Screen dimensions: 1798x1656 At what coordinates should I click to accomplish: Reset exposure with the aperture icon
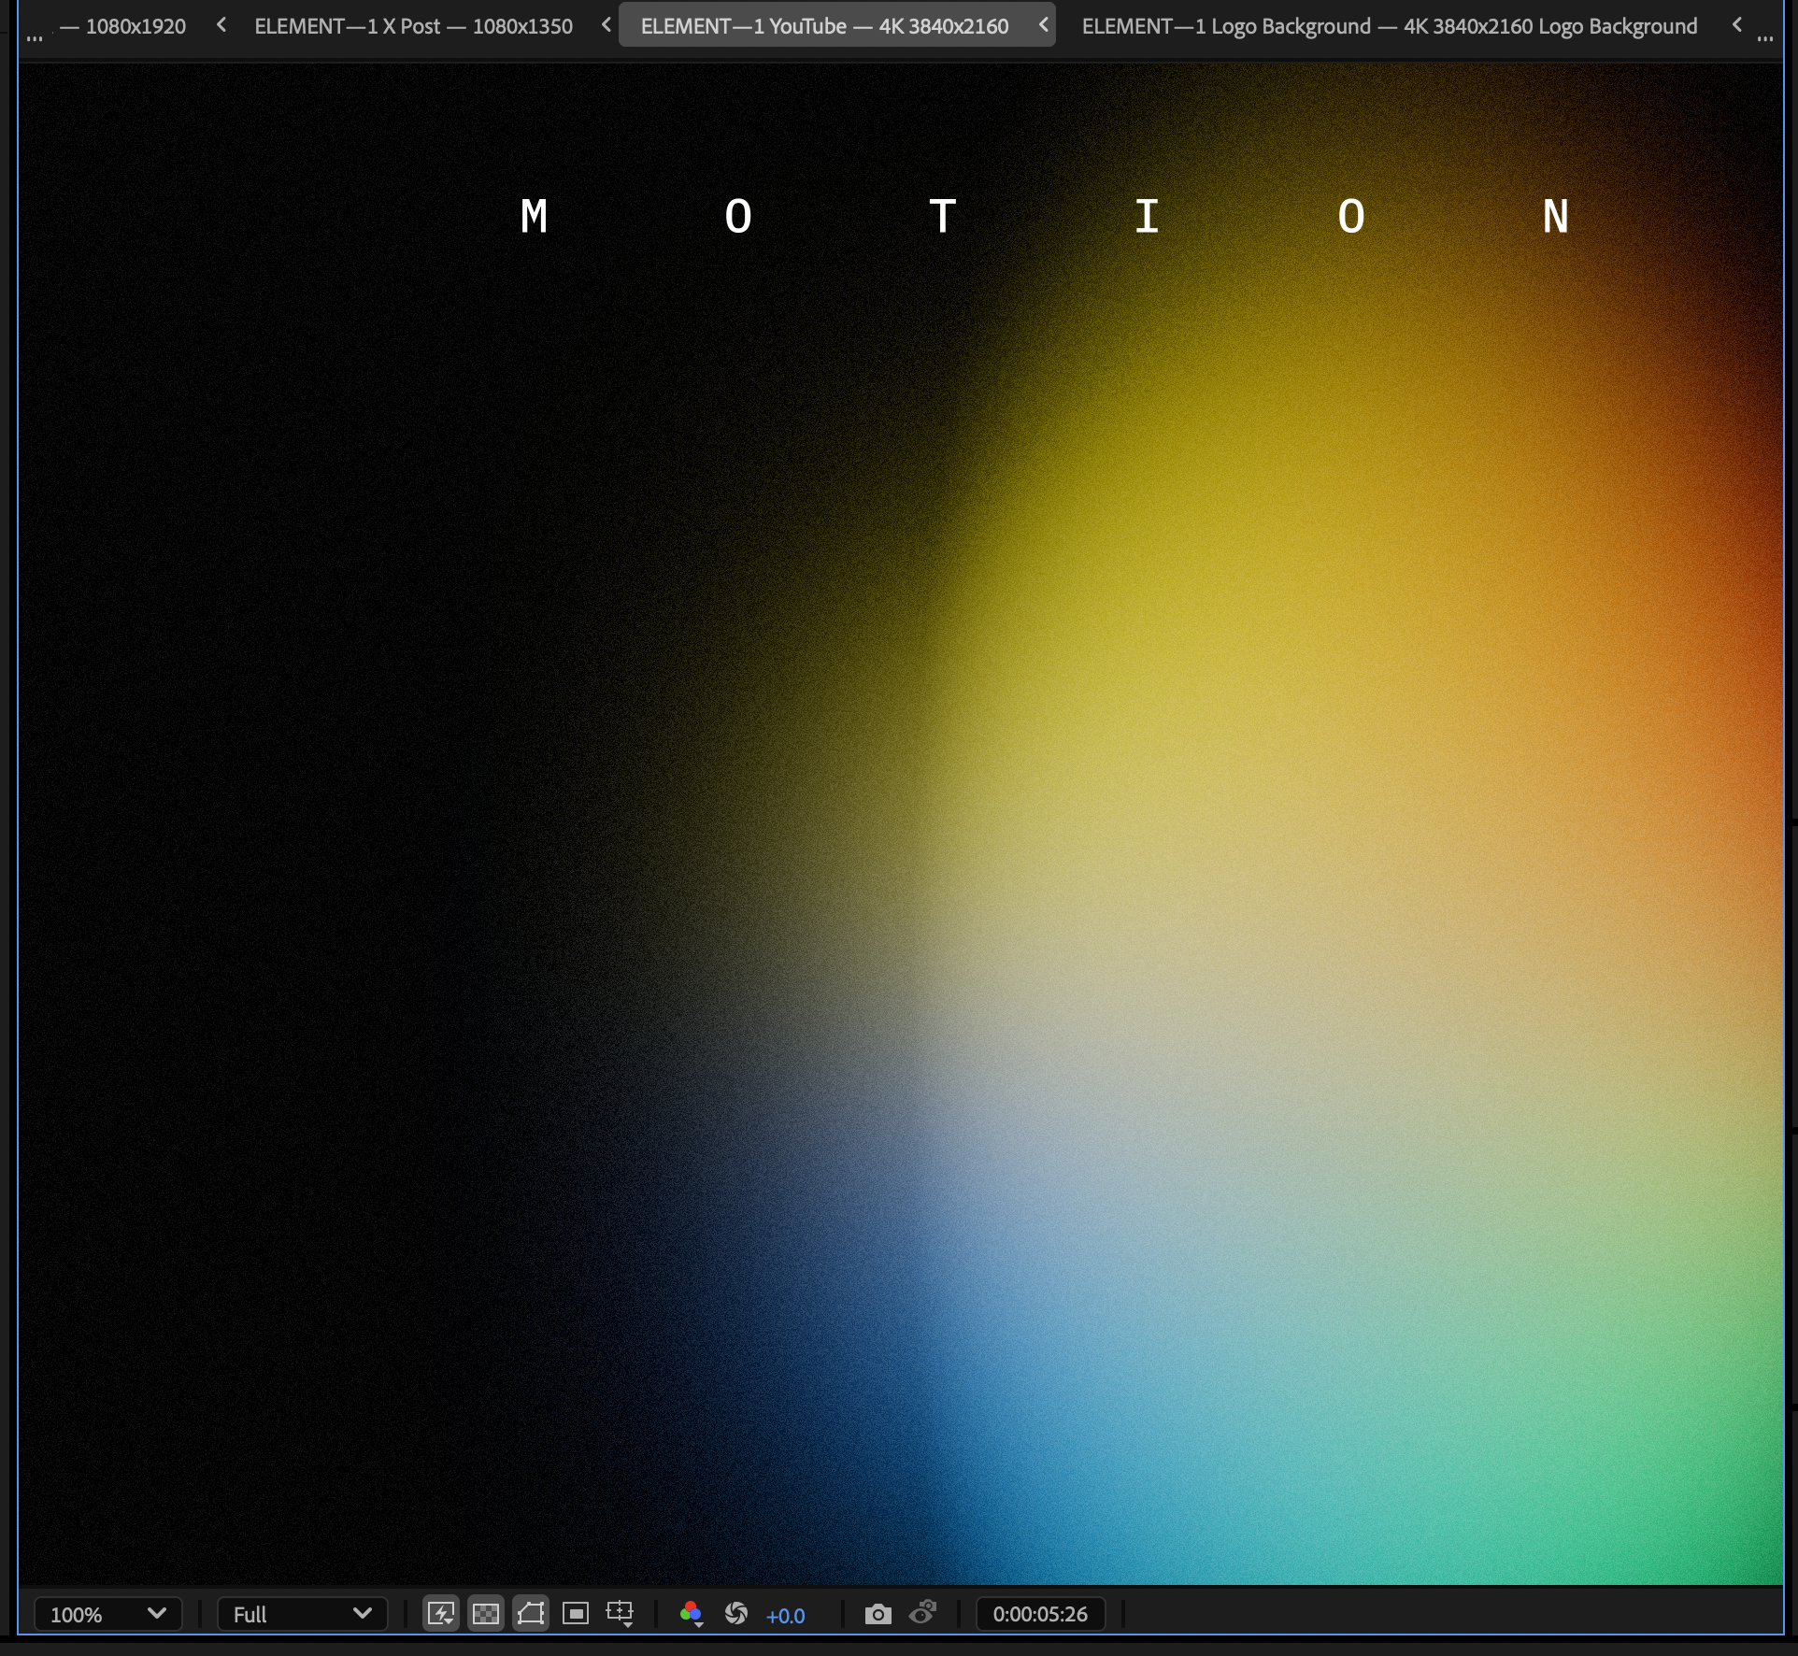point(736,1614)
